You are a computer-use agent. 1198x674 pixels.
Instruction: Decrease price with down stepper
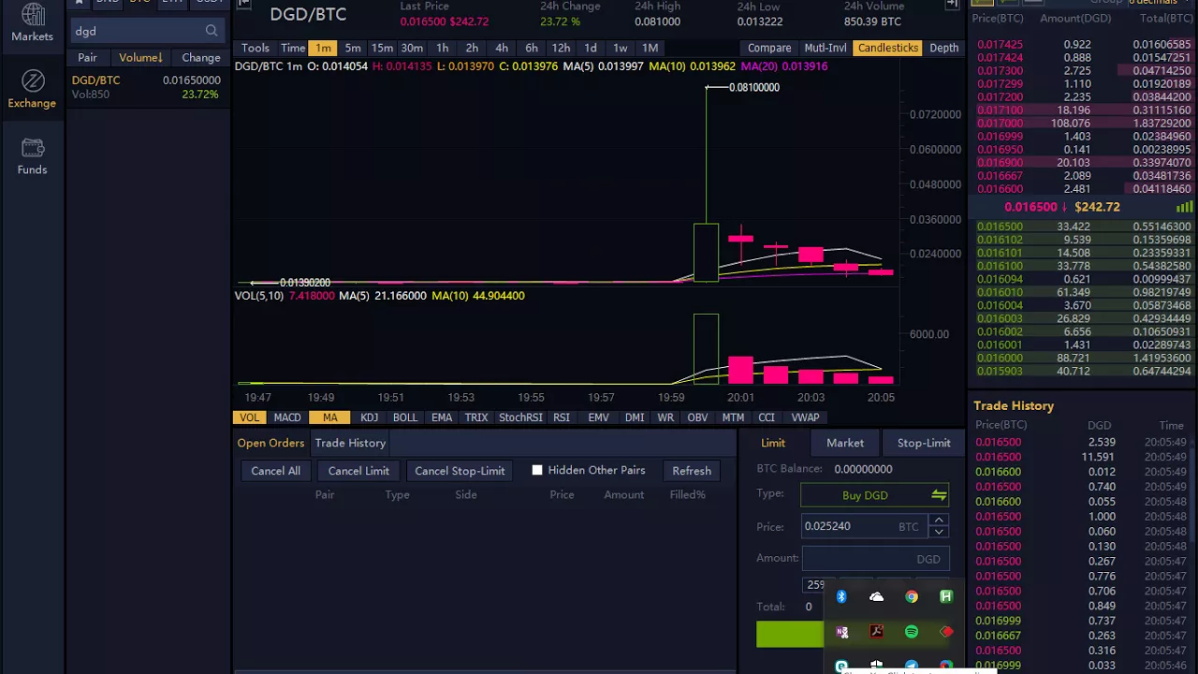(x=939, y=532)
